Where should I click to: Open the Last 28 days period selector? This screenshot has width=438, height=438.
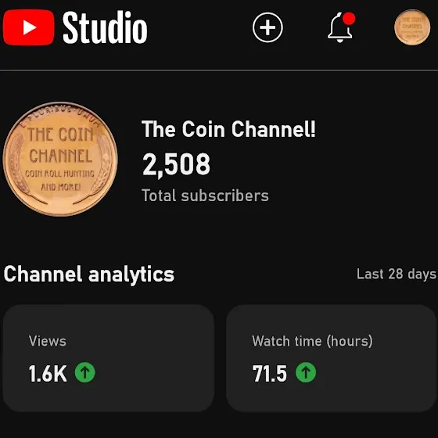click(x=397, y=274)
